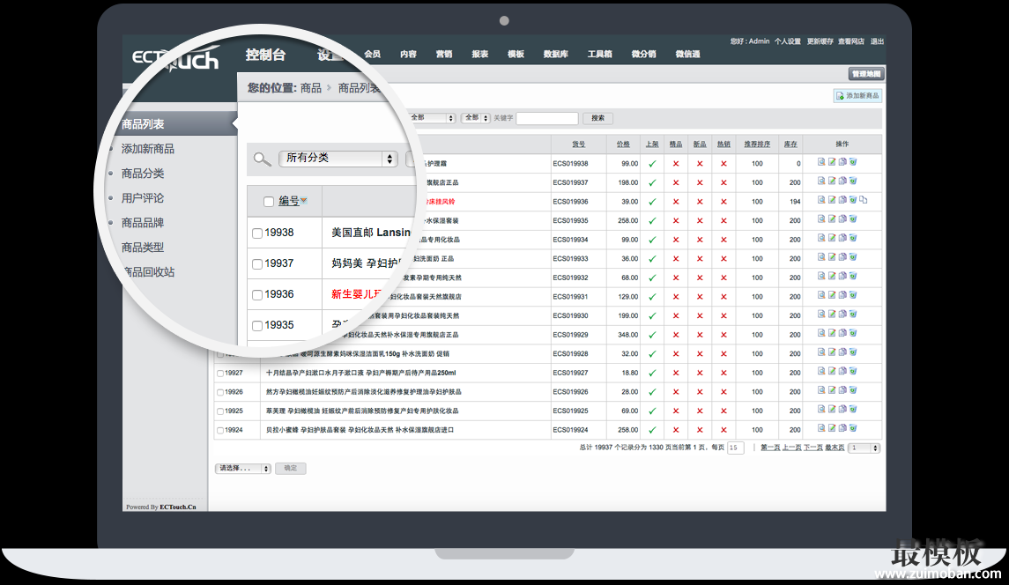
Task: Tick the checkbox for product 19925
Action: [220, 411]
